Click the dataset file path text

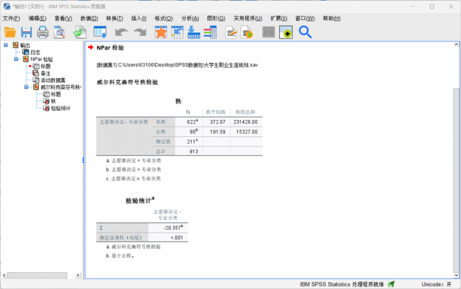[177, 65]
